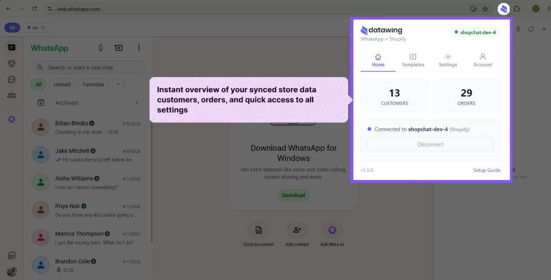This screenshot has width=551, height=280.
Task: Open the chat with Jake Mitchell
Action: [x=88, y=155]
